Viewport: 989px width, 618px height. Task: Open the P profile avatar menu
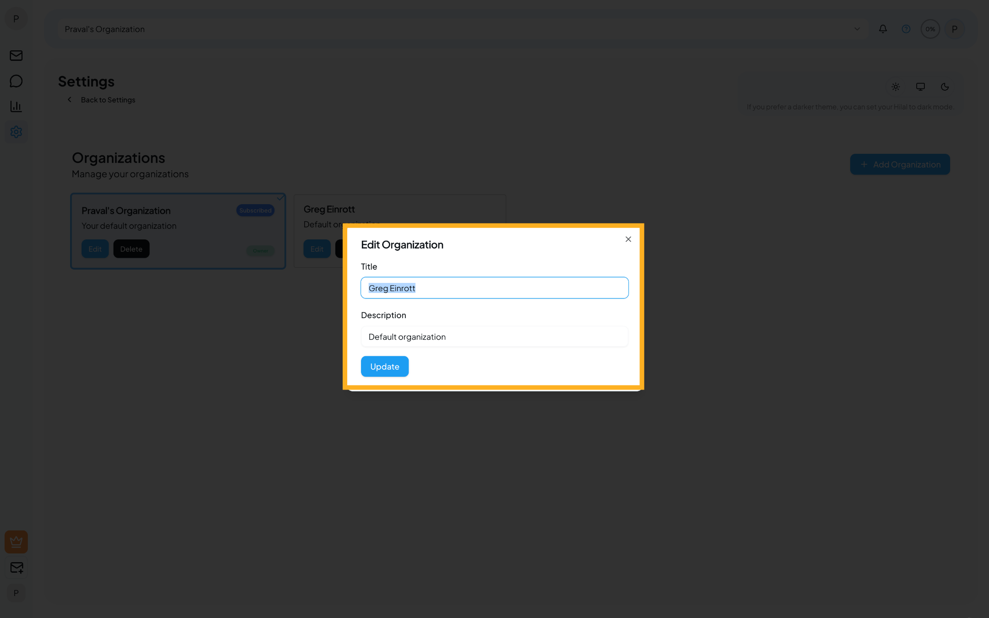tap(955, 29)
